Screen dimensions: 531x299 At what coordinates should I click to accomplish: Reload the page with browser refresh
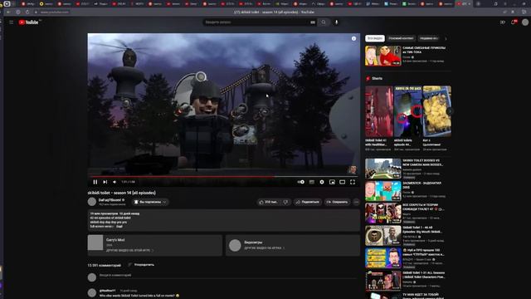27,12
